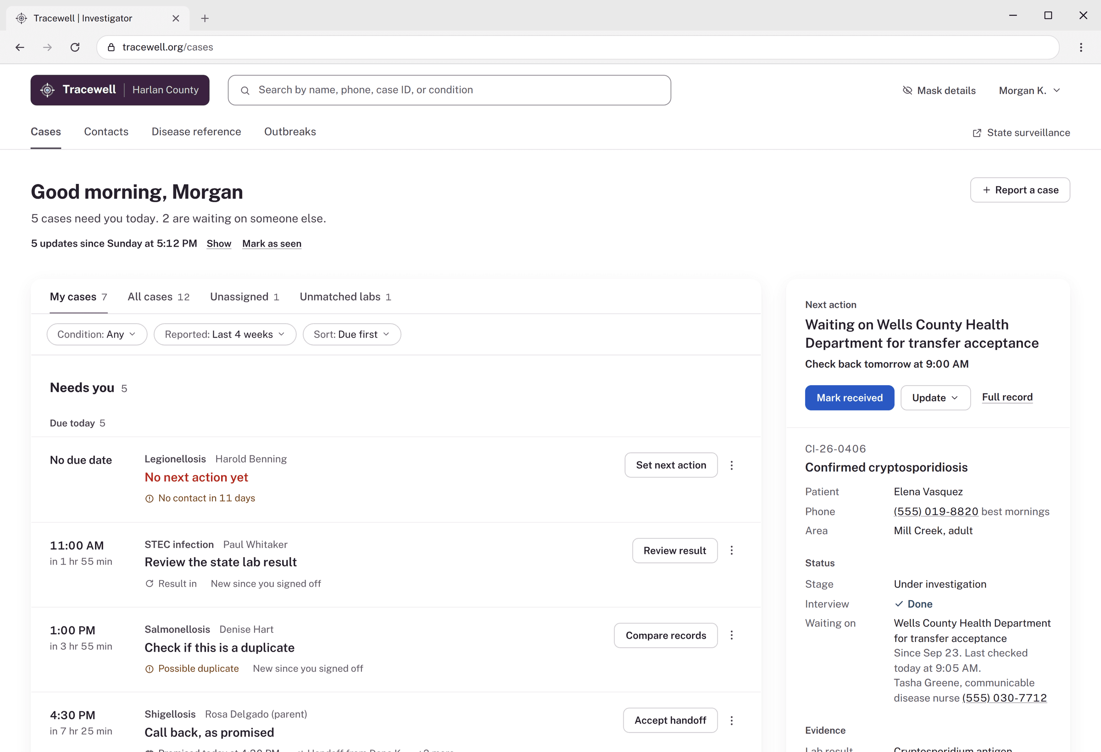
Task: Open the Reported: Last 4 weeks filter
Action: [225, 334]
